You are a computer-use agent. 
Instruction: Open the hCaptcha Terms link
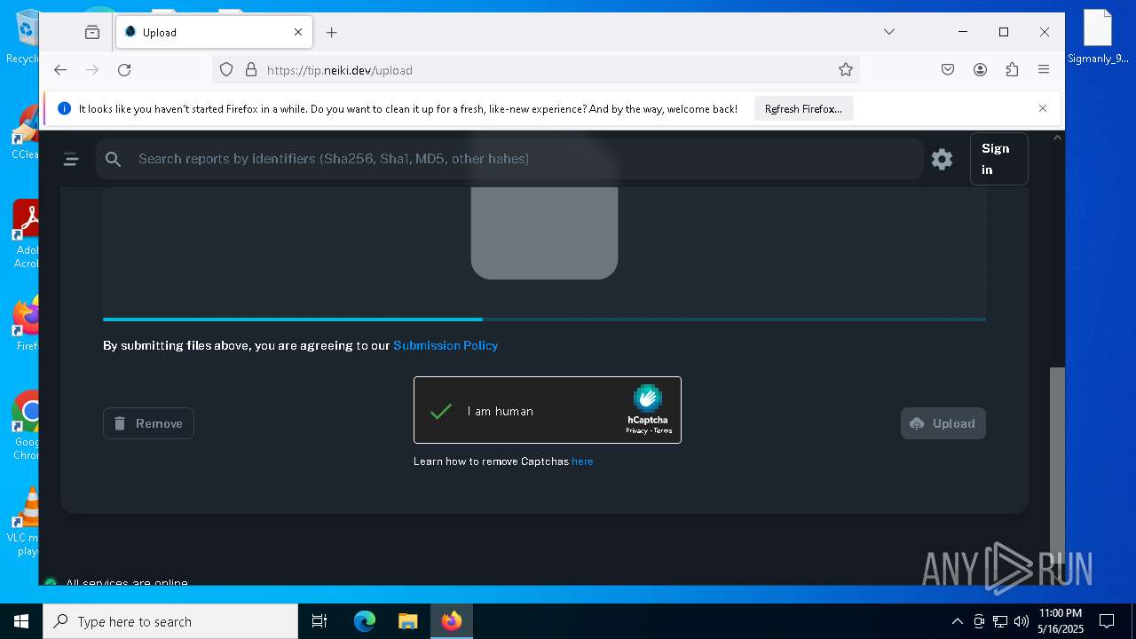tap(663, 430)
